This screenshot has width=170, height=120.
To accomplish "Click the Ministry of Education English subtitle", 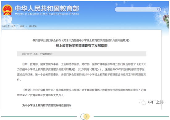I will coord(47,14).
